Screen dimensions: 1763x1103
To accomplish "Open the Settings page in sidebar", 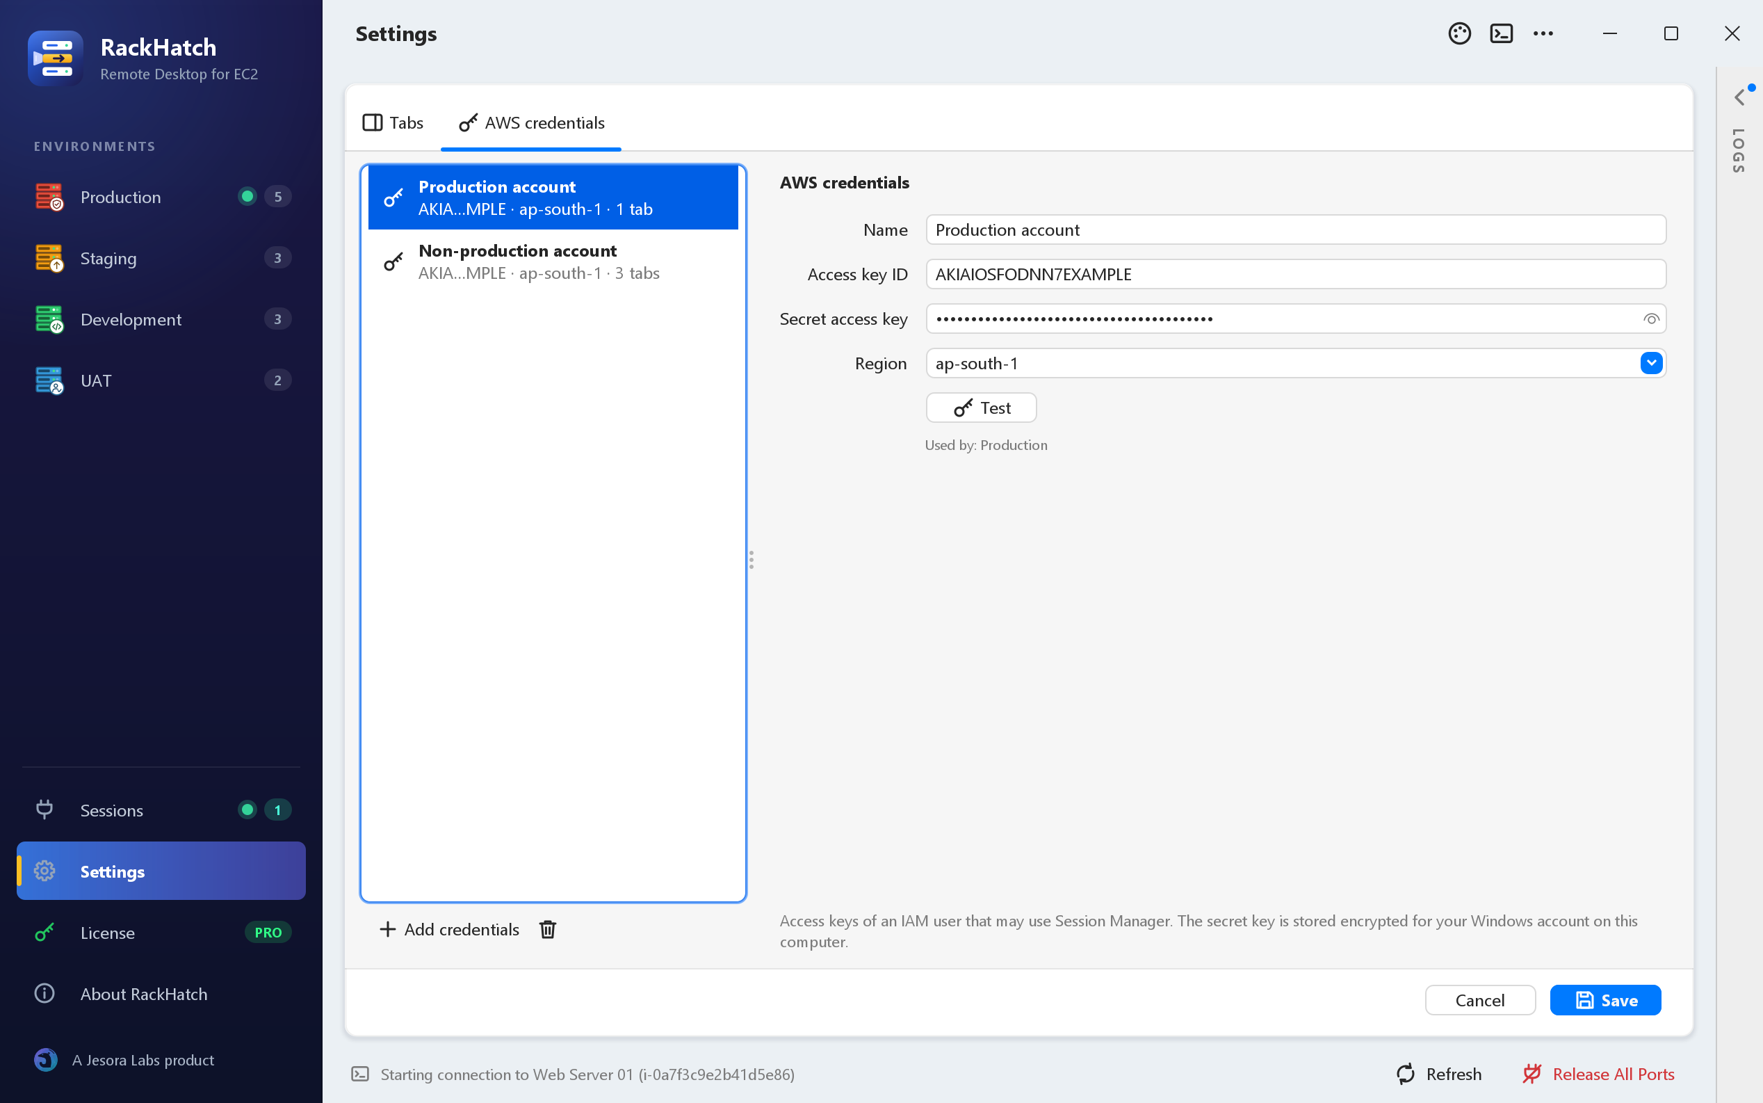I will [161, 871].
